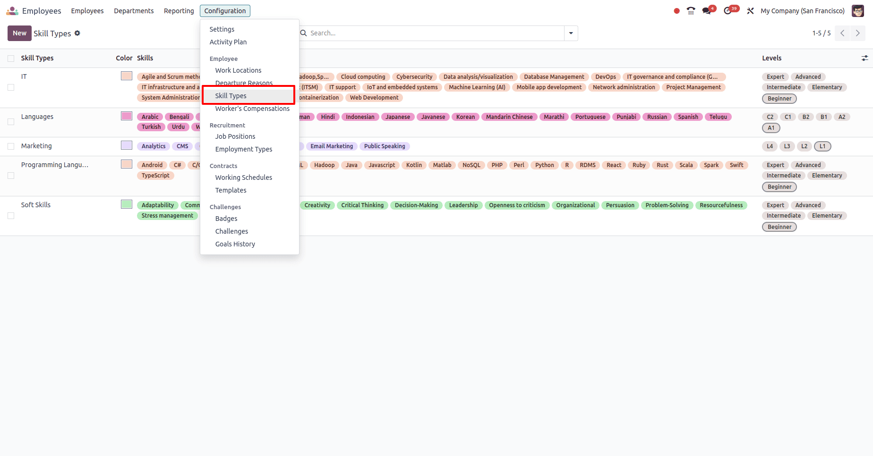Open optional columns adjust icon
The height and width of the screenshot is (456, 873).
pyautogui.click(x=864, y=58)
